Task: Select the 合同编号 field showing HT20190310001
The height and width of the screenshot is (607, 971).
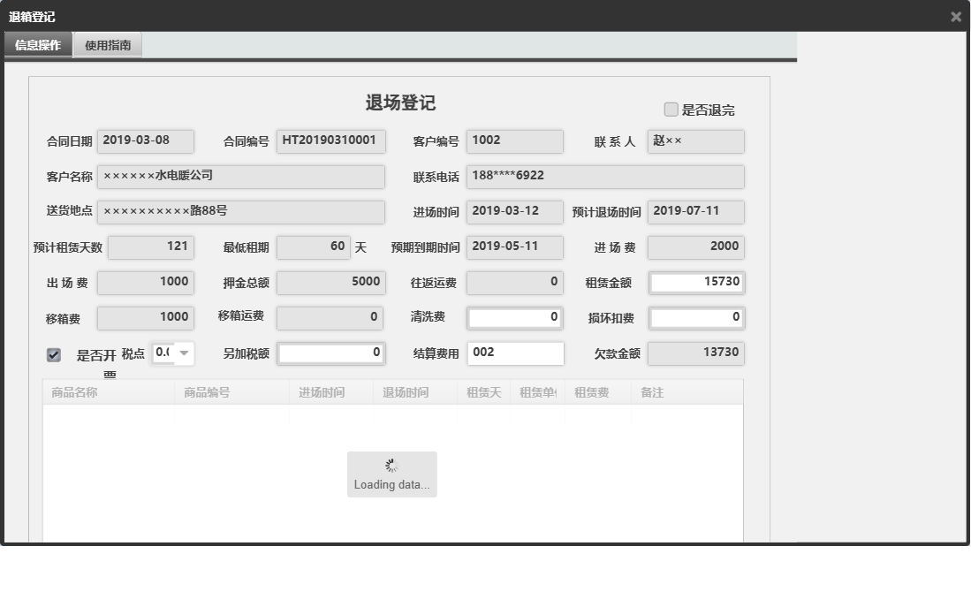Action: tap(331, 140)
